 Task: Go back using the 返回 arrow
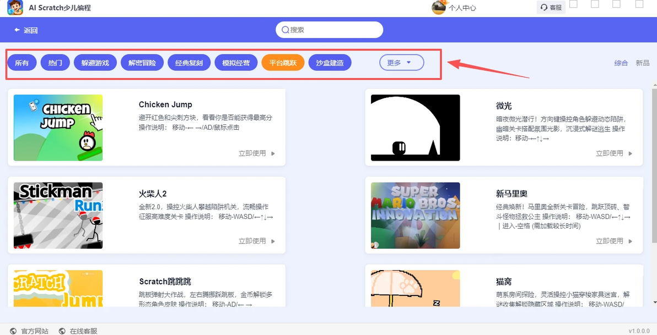click(26, 30)
